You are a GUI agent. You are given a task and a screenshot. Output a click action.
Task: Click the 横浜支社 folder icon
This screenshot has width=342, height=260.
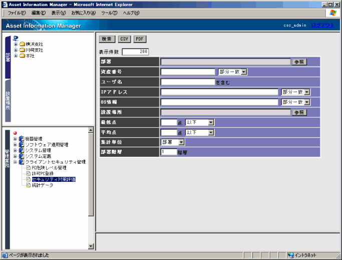coord(22,44)
